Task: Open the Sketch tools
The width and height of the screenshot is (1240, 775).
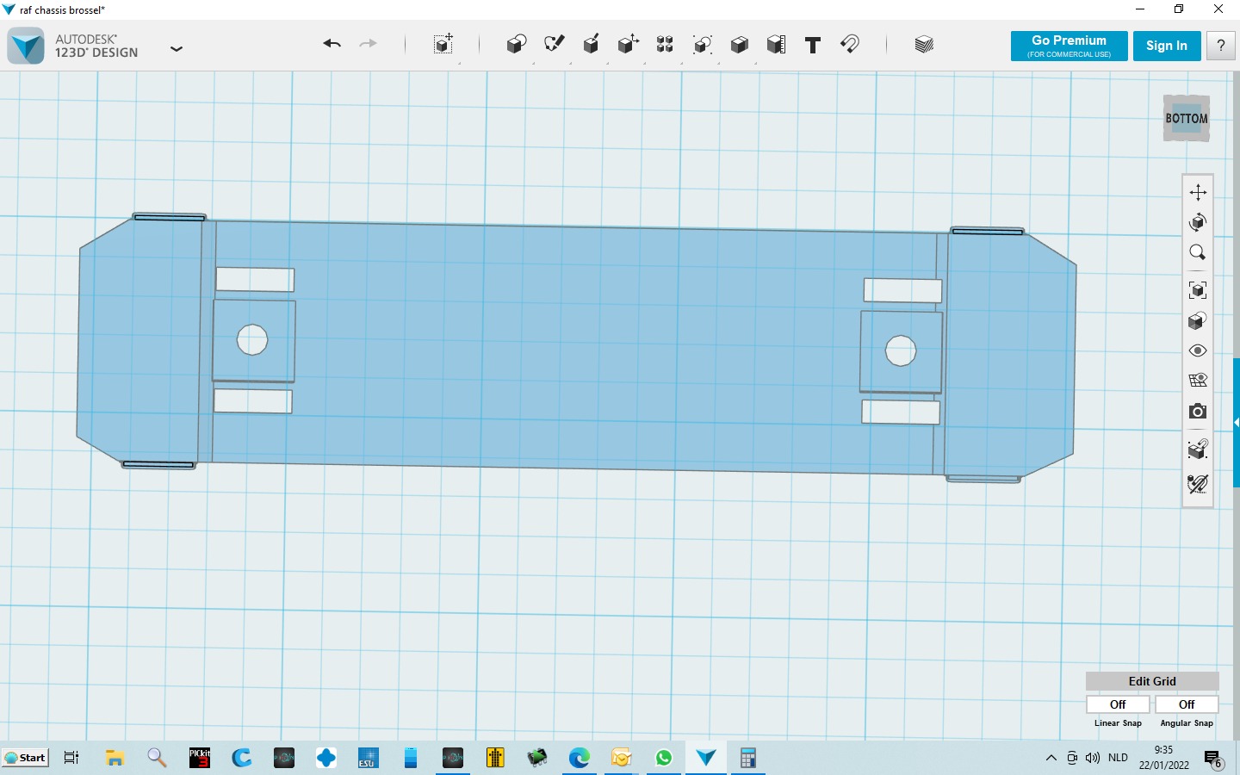Action: 554,45
